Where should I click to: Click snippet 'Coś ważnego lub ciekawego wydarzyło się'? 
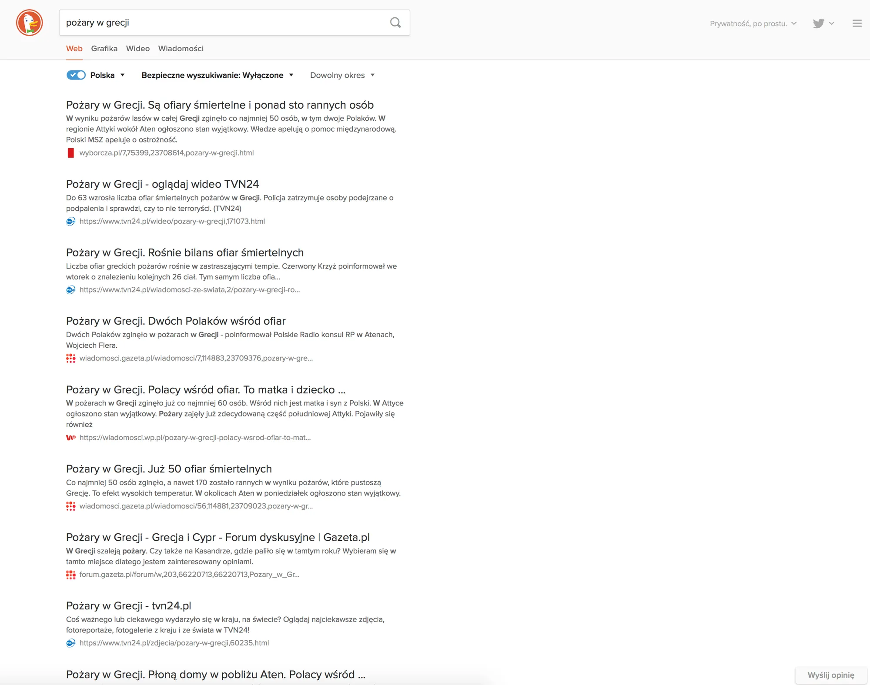pos(225,625)
